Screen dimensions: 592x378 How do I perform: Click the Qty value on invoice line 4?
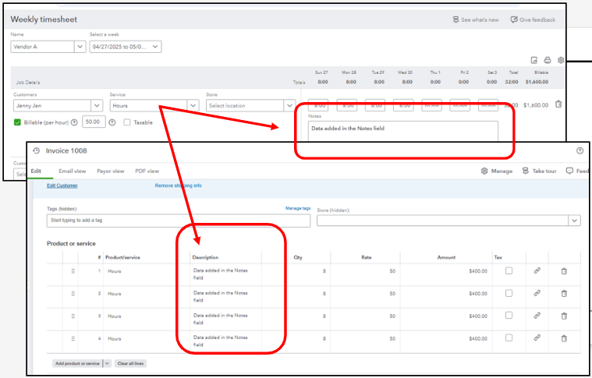(x=324, y=338)
